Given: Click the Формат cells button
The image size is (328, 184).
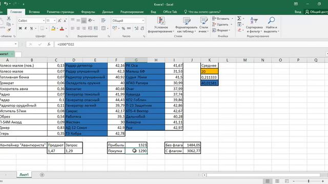Looking at the screenshot, I should (221, 30).
